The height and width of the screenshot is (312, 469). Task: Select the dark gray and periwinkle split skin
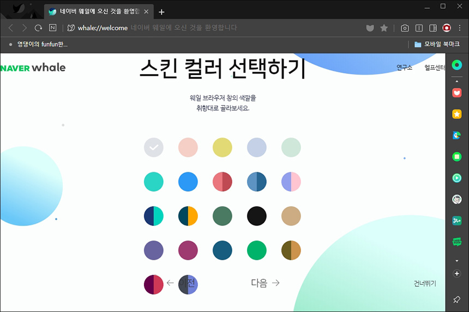(x=188, y=285)
